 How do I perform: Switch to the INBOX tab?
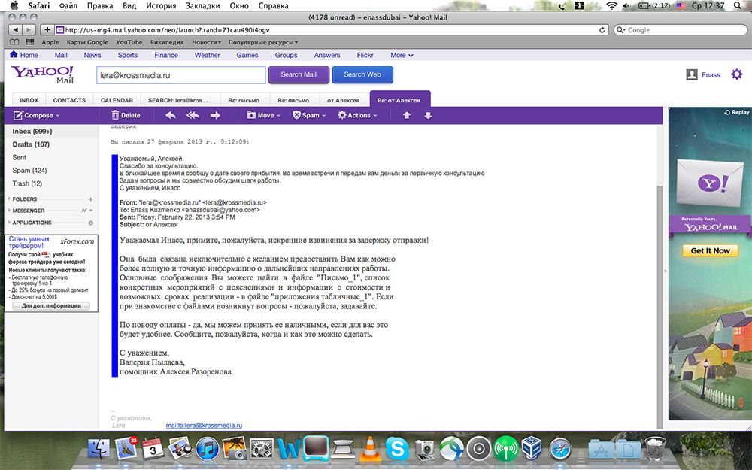(x=29, y=100)
